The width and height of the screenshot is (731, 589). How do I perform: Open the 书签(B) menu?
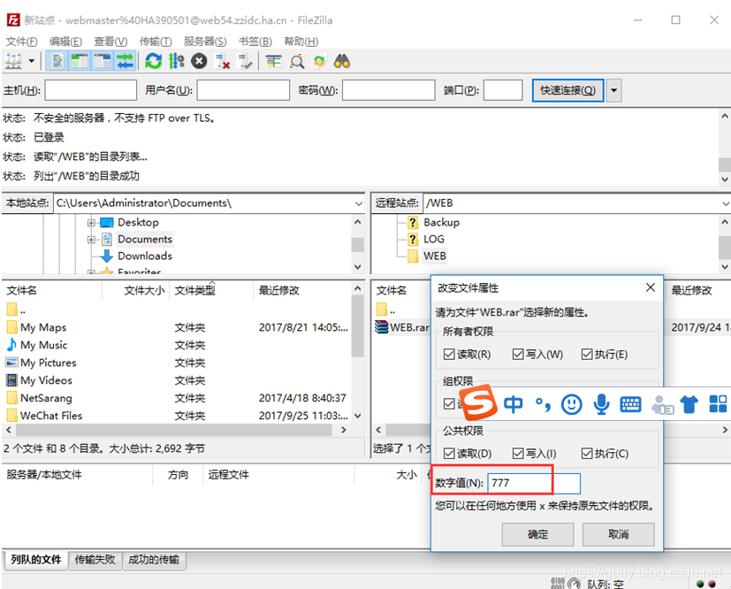[x=255, y=42]
